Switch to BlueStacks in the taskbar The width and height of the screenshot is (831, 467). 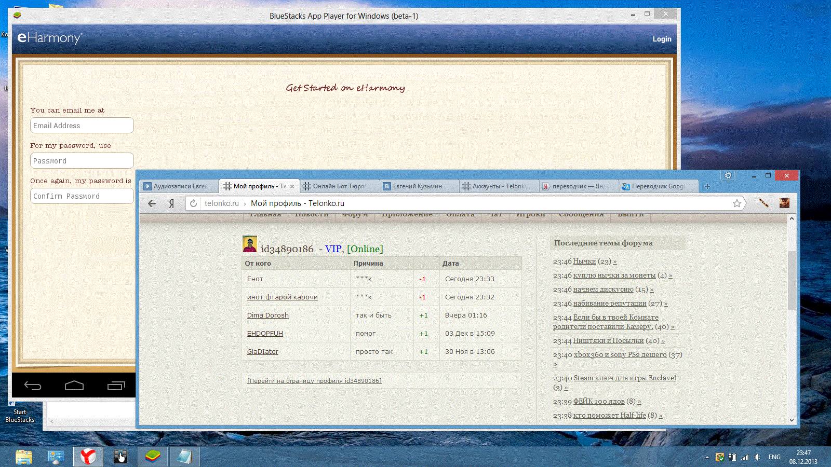pyautogui.click(x=153, y=457)
